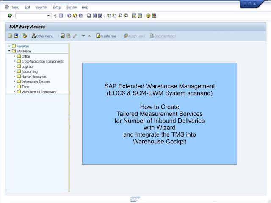271x203 pixels.
Task: Go to Next Page icon
Action: pos(120,16)
